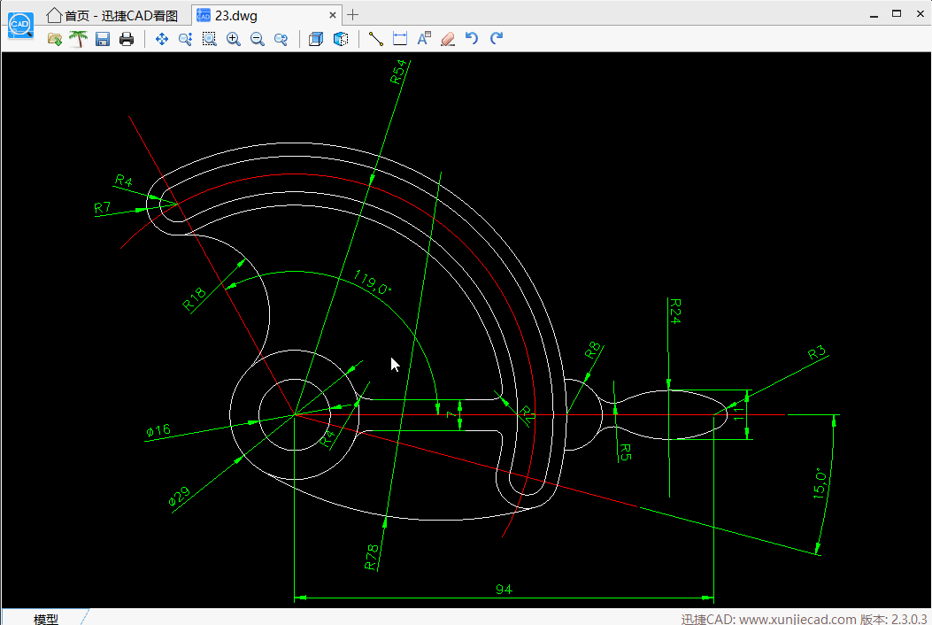
Task: Pick the eraser tool
Action: [x=448, y=39]
